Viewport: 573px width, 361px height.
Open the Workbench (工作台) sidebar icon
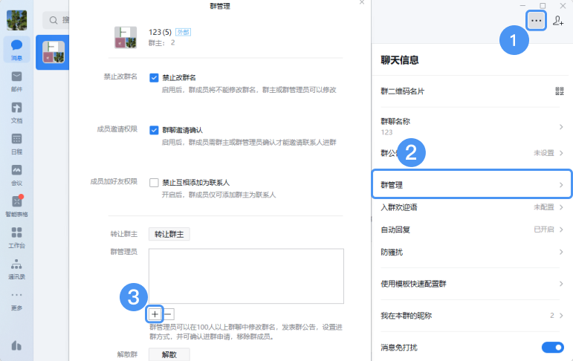pos(16,237)
